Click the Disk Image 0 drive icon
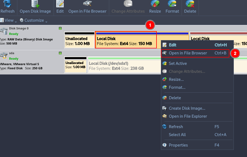This screenshot has height=157, width=247. pos(4,31)
